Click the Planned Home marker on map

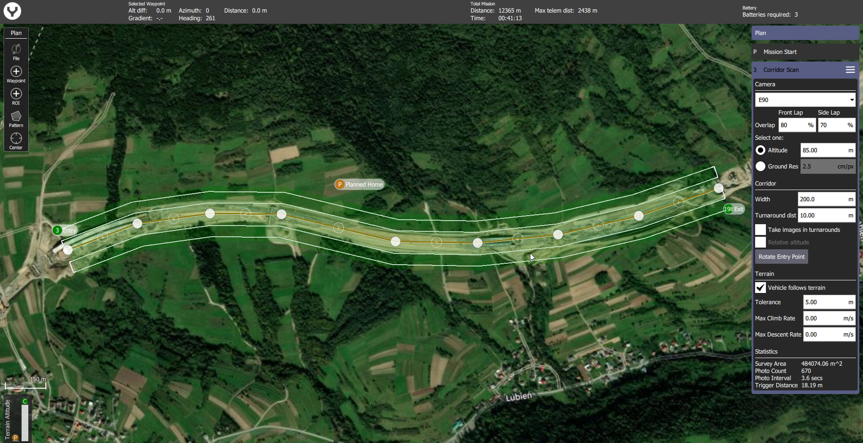coord(359,184)
